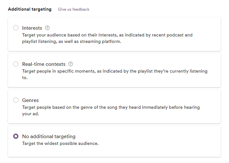Screen dimensions: 229x163
Task: Click the Real-time contexts option label
Action: pos(44,64)
